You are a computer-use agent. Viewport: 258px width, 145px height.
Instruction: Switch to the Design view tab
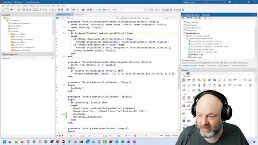pyautogui.click(x=168, y=136)
